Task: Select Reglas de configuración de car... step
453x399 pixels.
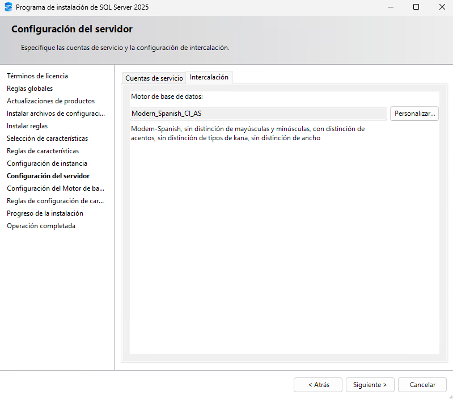Action: coord(55,201)
